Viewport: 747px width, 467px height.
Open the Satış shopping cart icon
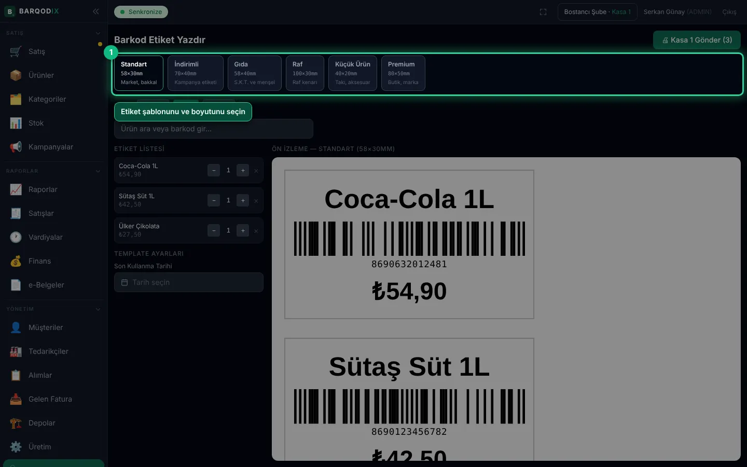16,51
